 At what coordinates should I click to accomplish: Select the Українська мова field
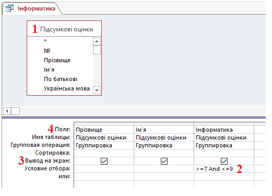tap(66, 88)
